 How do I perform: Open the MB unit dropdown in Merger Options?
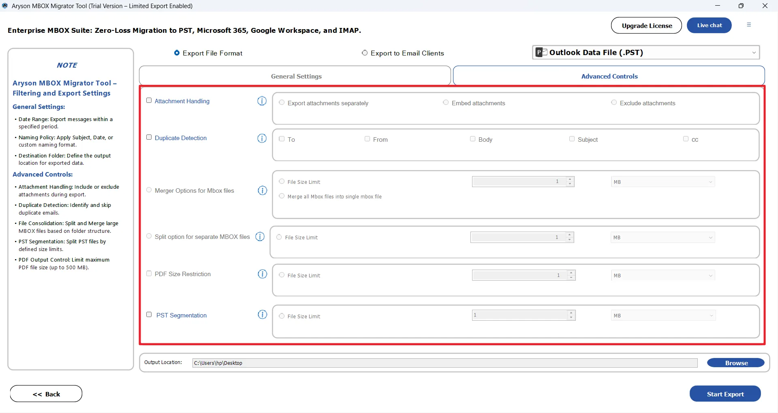pos(663,182)
